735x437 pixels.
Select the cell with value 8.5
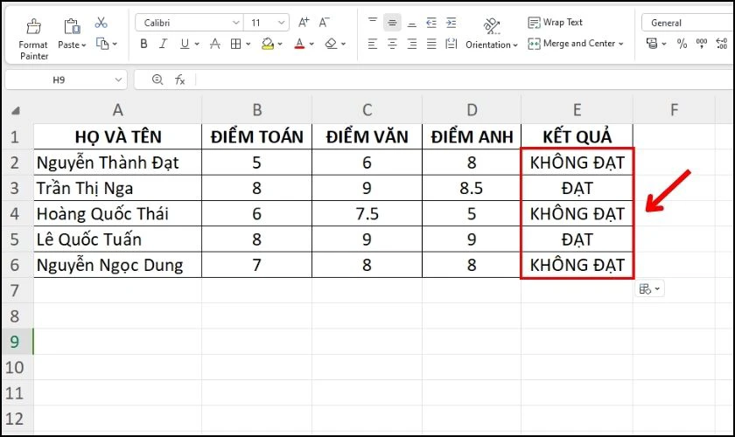(x=472, y=188)
